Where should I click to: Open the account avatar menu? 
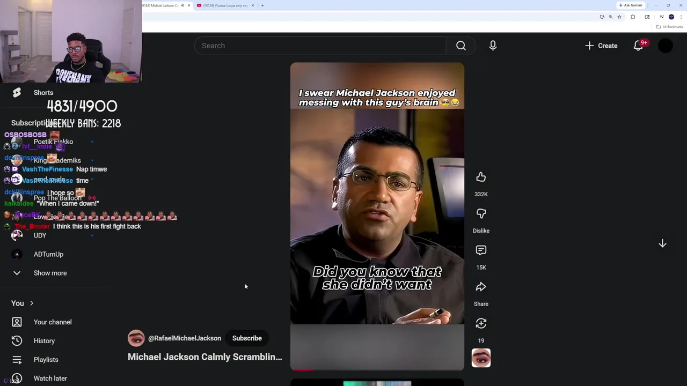tap(666, 46)
